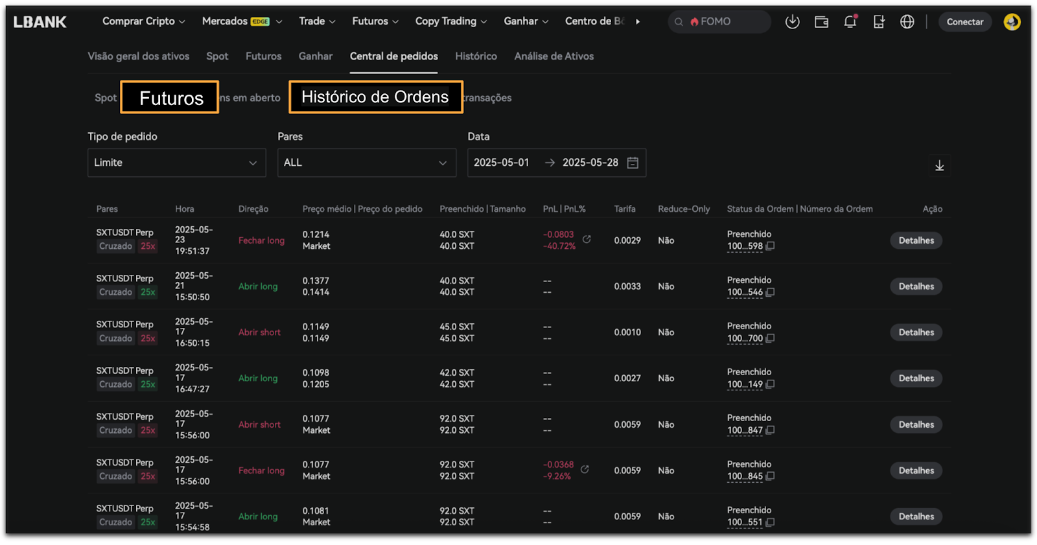
Task: Copy order number 100...598
Action: (771, 246)
